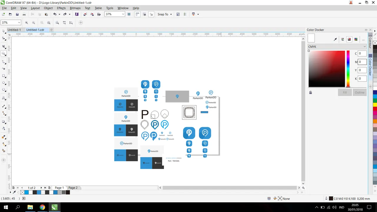Click the C value input field
The width and height of the screenshot is (377, 212).
362,54
